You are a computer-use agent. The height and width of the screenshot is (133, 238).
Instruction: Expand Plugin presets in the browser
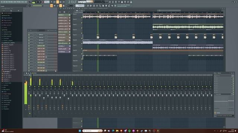[7, 20]
